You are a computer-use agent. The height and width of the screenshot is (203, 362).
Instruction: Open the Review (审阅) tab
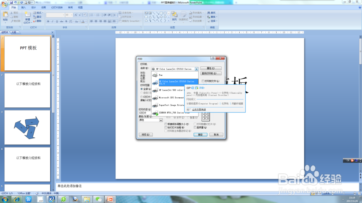(71, 7)
